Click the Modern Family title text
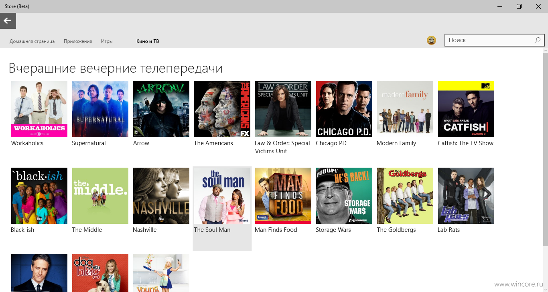548x292 pixels. click(396, 143)
